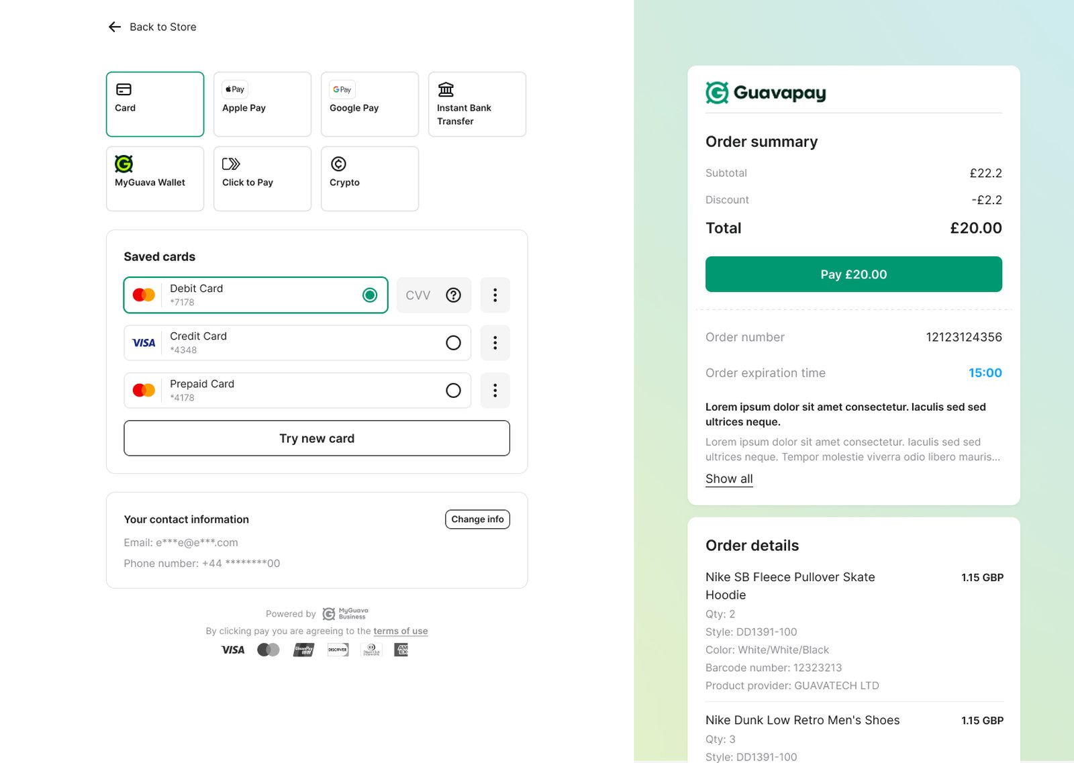Select Instant Bank Transfer bank icon
1074x763 pixels.
(x=446, y=89)
